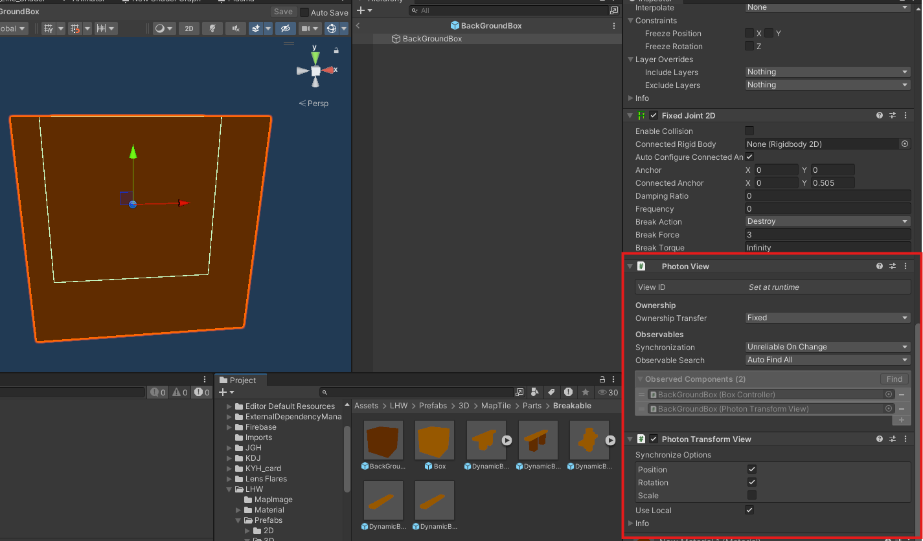This screenshot has width=923, height=541.
Task: Toggle 2D view mode in Scene toolbar
Action: coord(188,28)
